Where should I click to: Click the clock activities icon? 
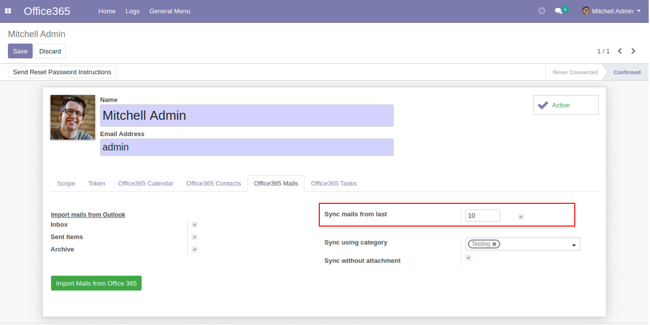point(542,11)
